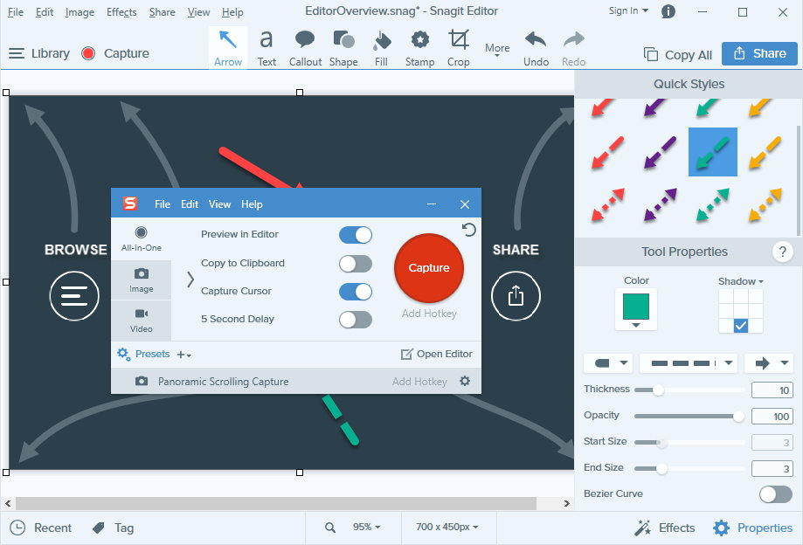Open Recent captures tray
Viewport: 803px width, 545px height.
point(40,528)
